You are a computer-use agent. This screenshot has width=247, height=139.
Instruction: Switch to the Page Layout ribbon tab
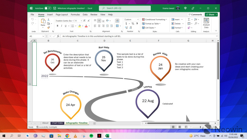(62, 15)
